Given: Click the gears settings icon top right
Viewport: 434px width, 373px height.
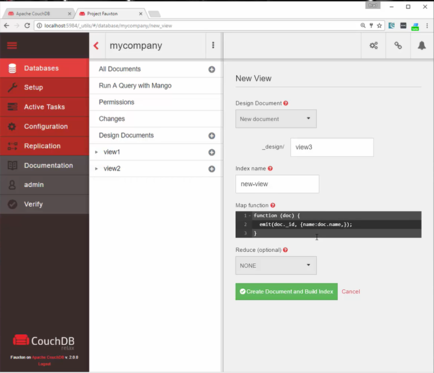Looking at the screenshot, I should [373, 45].
